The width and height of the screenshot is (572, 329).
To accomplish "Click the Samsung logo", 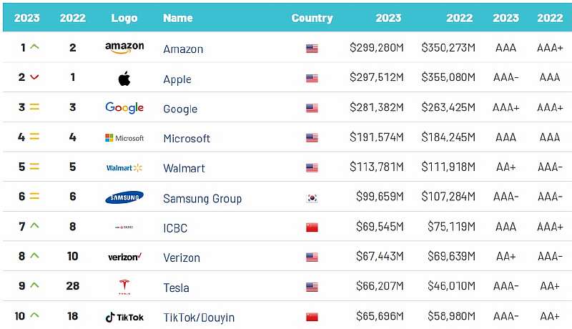I will (124, 197).
